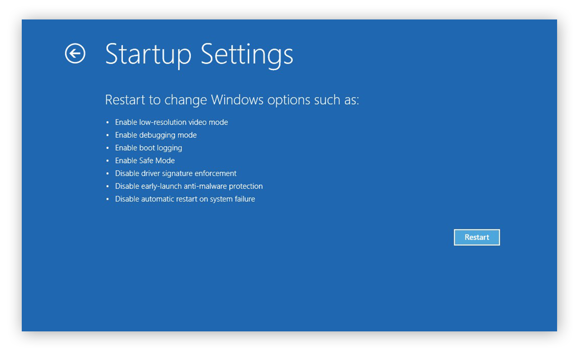Click the bullet before 'Enable boot logging'
587x359 pixels.
coord(108,148)
